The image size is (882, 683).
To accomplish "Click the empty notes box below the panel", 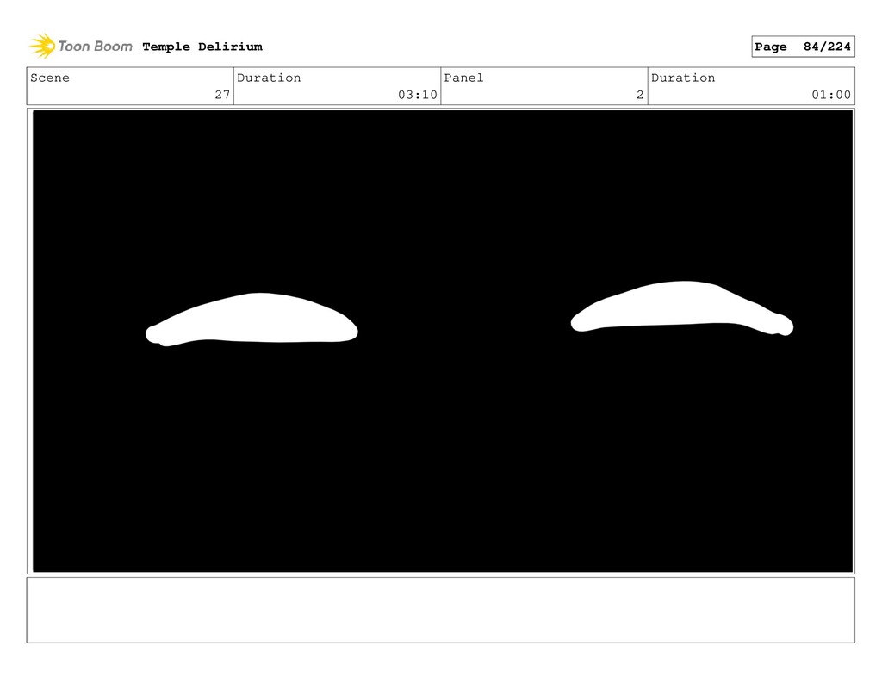I will click(x=440, y=610).
